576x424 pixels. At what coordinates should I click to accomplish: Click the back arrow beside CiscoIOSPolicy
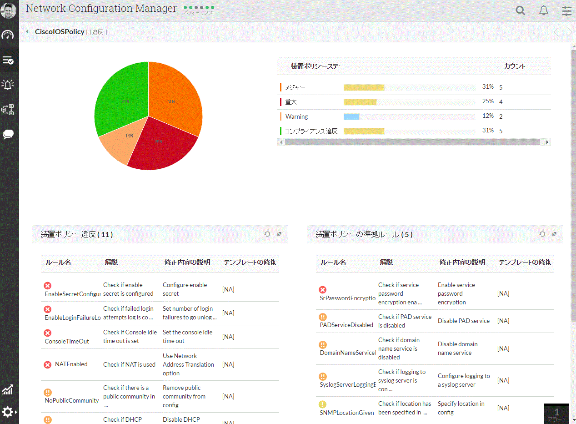(x=27, y=32)
